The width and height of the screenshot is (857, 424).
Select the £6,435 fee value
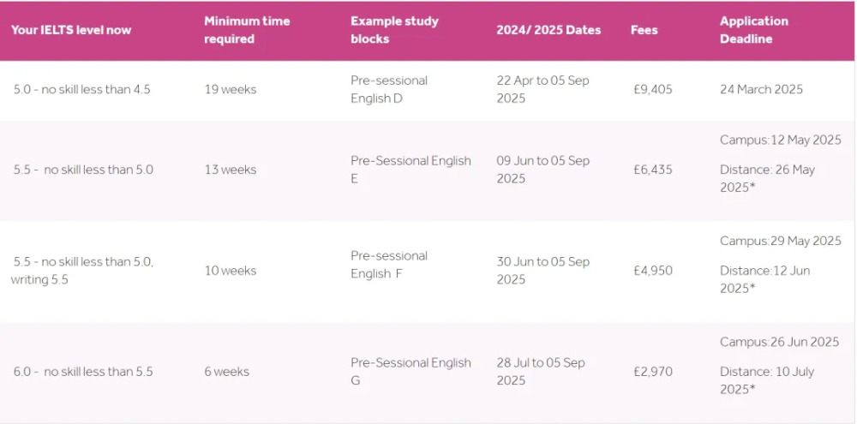(x=652, y=170)
